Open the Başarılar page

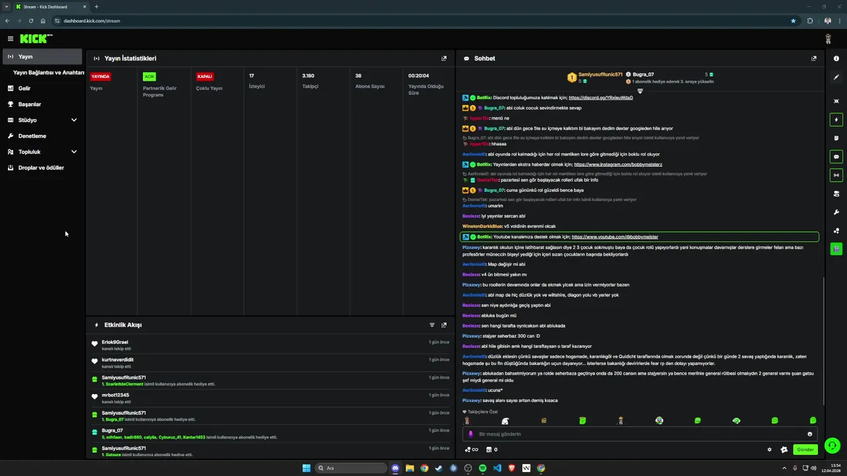coord(42,104)
